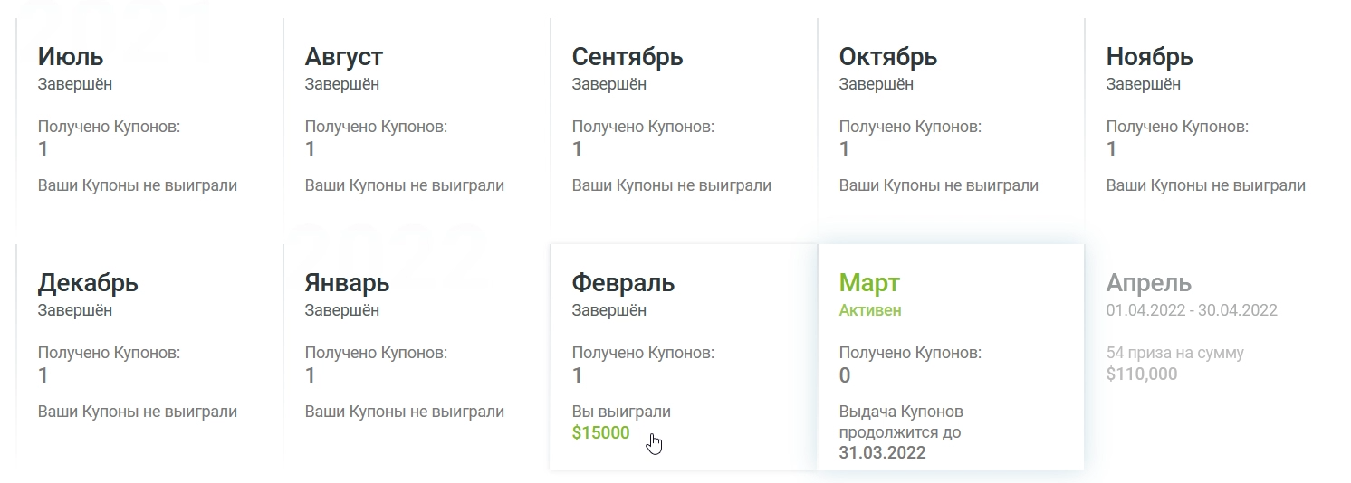The width and height of the screenshot is (1351, 483).
Task: Click the $110,000 prize sum
Action: (x=1142, y=374)
